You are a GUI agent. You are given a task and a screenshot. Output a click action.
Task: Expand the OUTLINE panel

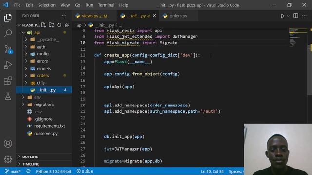coord(44,157)
